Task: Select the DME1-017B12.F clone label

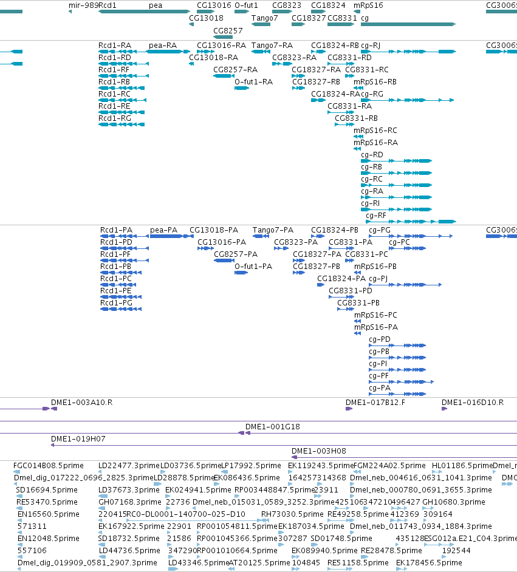Action: [375, 403]
